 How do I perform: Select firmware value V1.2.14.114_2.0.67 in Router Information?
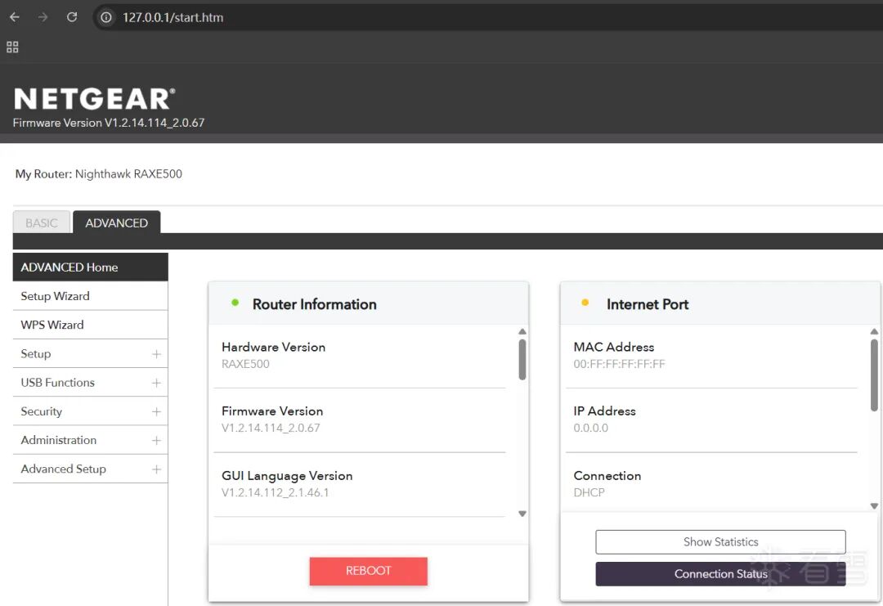click(271, 428)
